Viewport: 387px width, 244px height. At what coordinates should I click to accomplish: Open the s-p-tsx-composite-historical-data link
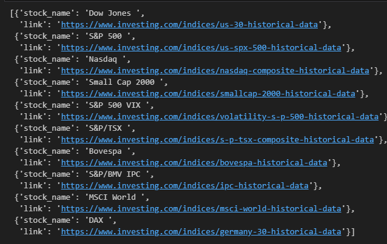(x=217, y=140)
